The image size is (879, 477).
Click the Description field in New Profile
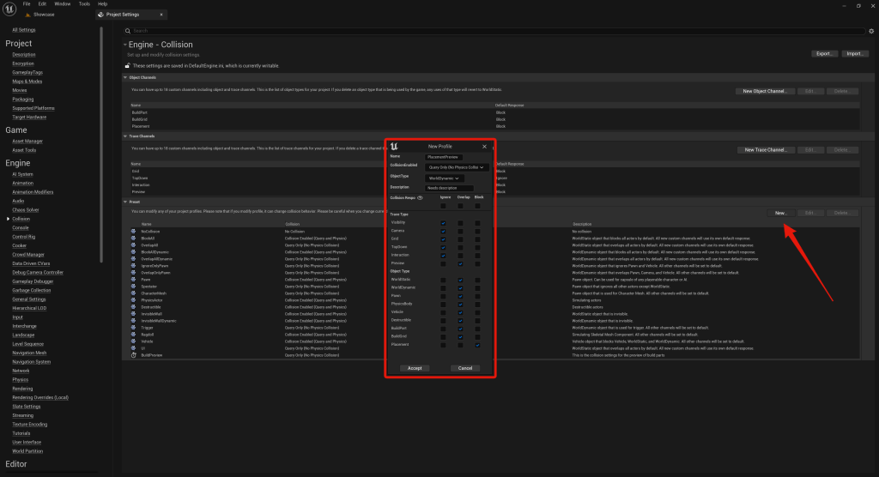pyautogui.click(x=444, y=188)
